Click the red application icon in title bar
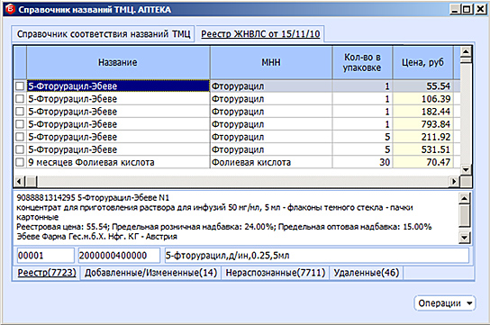The height and width of the screenshot is (325, 490). pyautogui.click(x=10, y=9)
